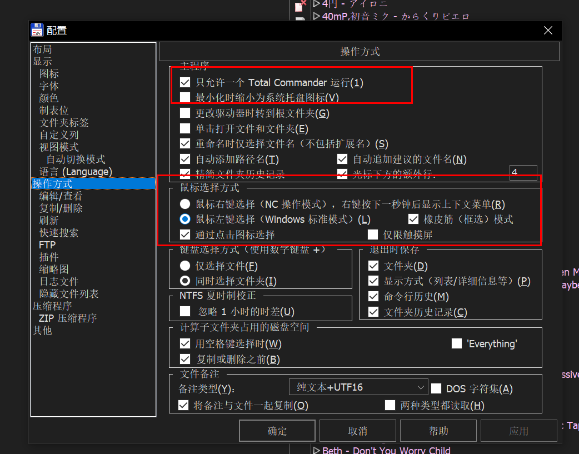This screenshot has width=579, height=454.
Task: Enable the 'Everything' checkbox
Action: (457, 343)
